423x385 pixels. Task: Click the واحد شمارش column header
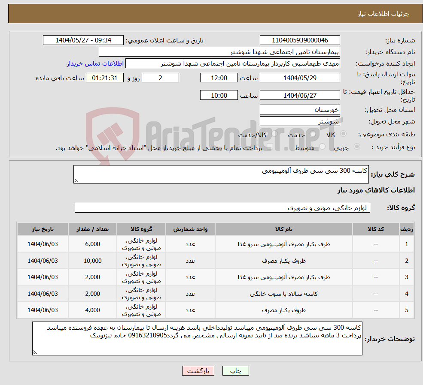pyautogui.click(x=190, y=229)
